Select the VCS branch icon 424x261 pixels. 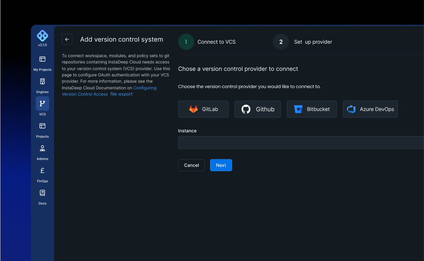pyautogui.click(x=43, y=104)
